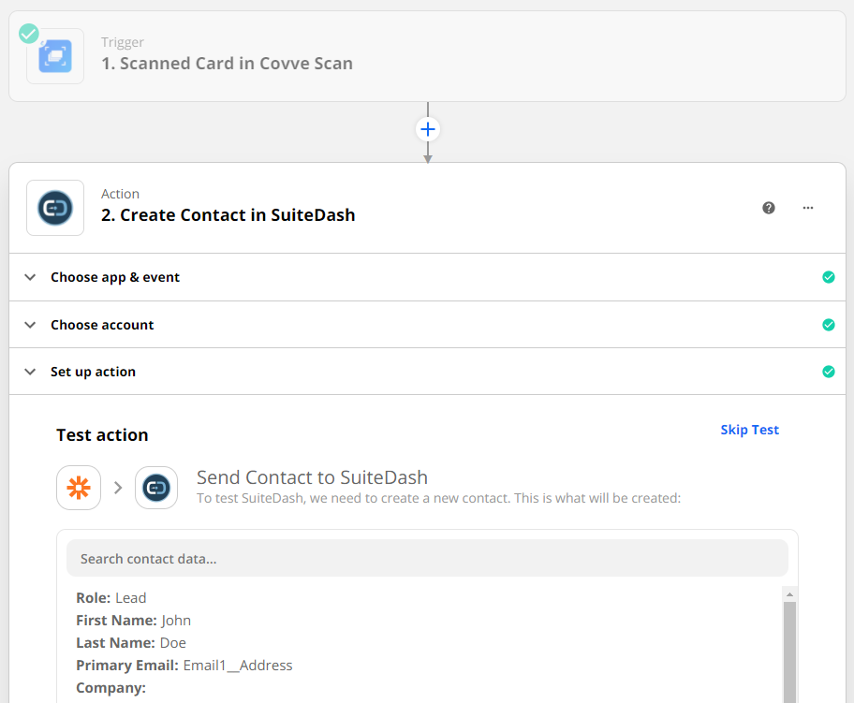Screen dimensions: 854x703
Task: Click the SuiteDash icon in Test action
Action: (x=156, y=488)
